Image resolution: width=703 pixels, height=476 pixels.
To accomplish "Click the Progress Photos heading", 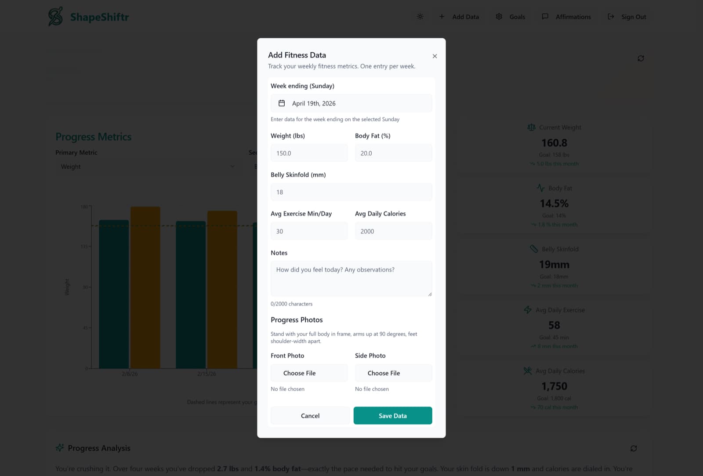I will (x=297, y=320).
